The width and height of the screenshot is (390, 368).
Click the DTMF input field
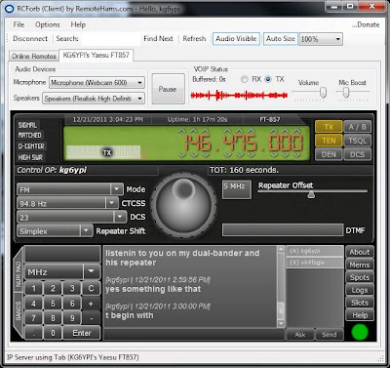coord(283,230)
